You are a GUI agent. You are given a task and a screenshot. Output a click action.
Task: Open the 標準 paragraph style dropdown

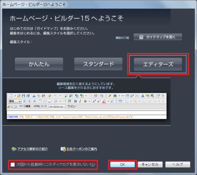(x=15, y=101)
